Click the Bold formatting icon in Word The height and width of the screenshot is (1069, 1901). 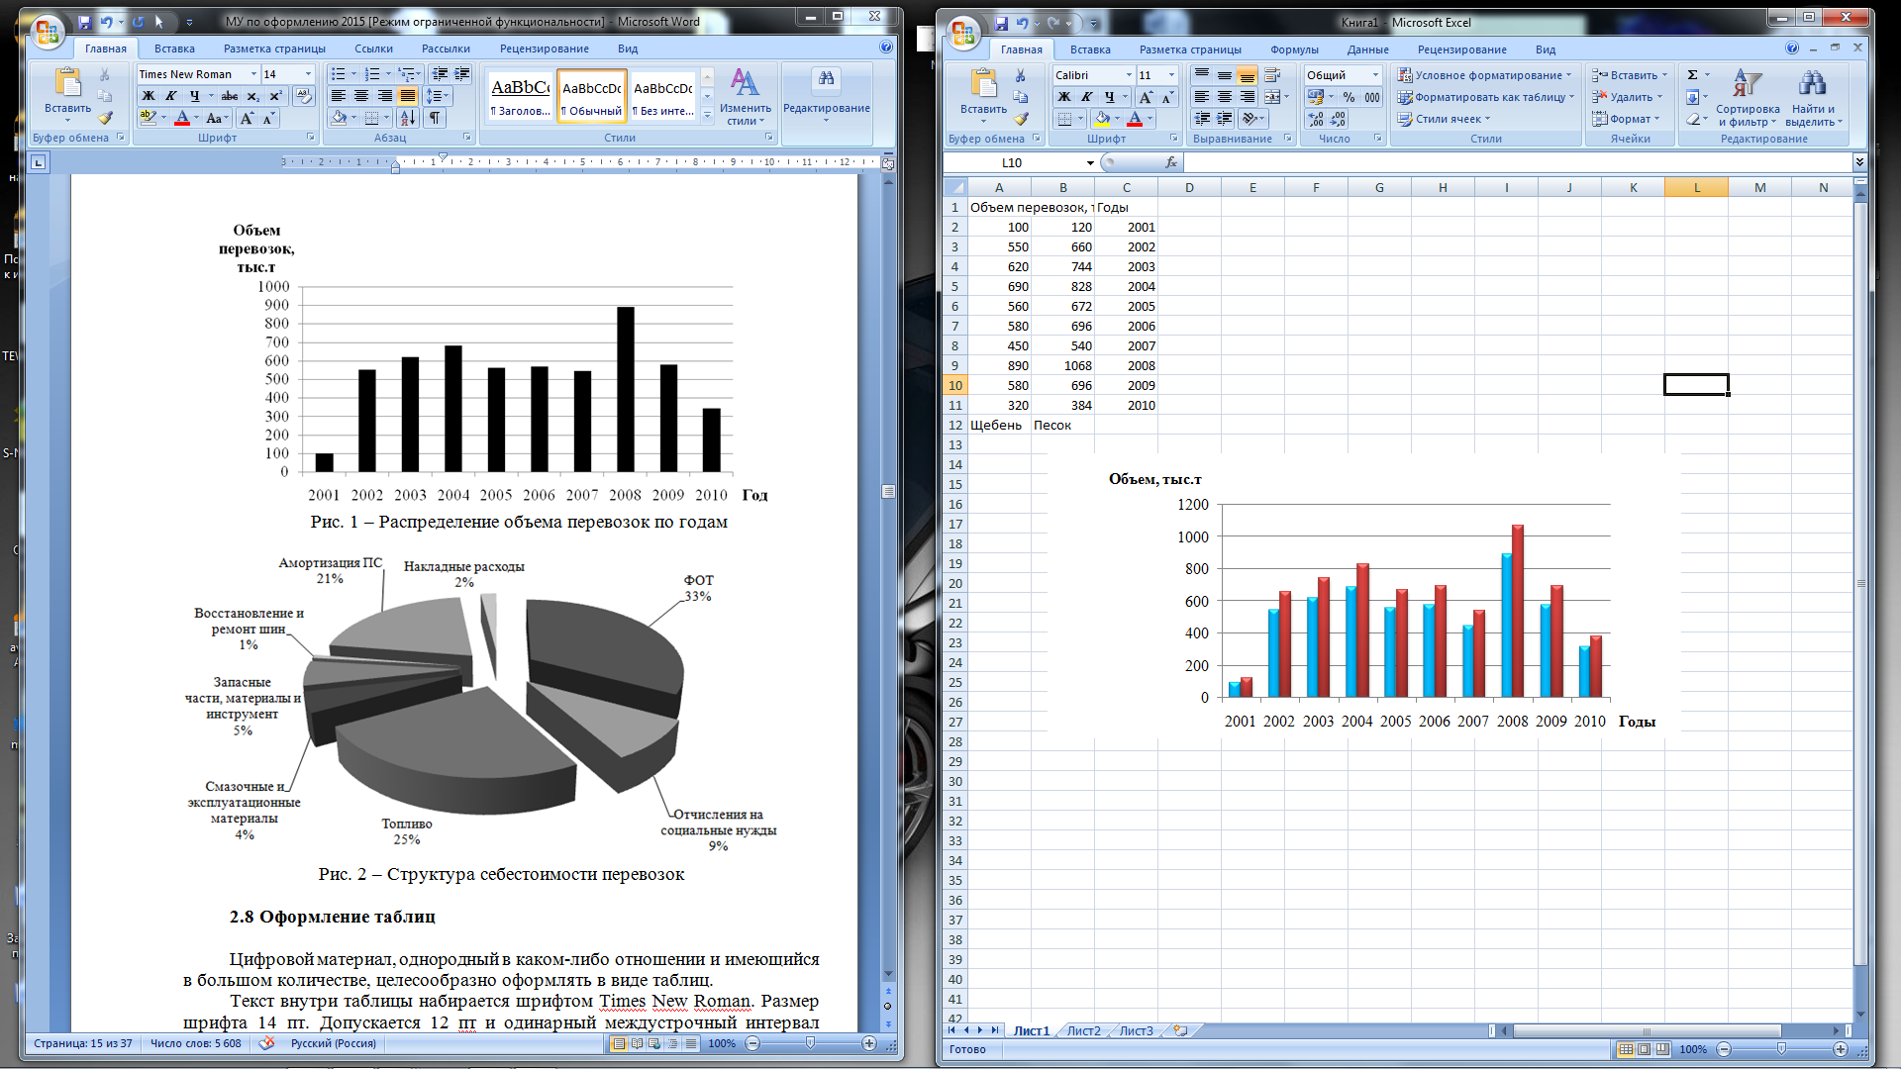coord(145,97)
